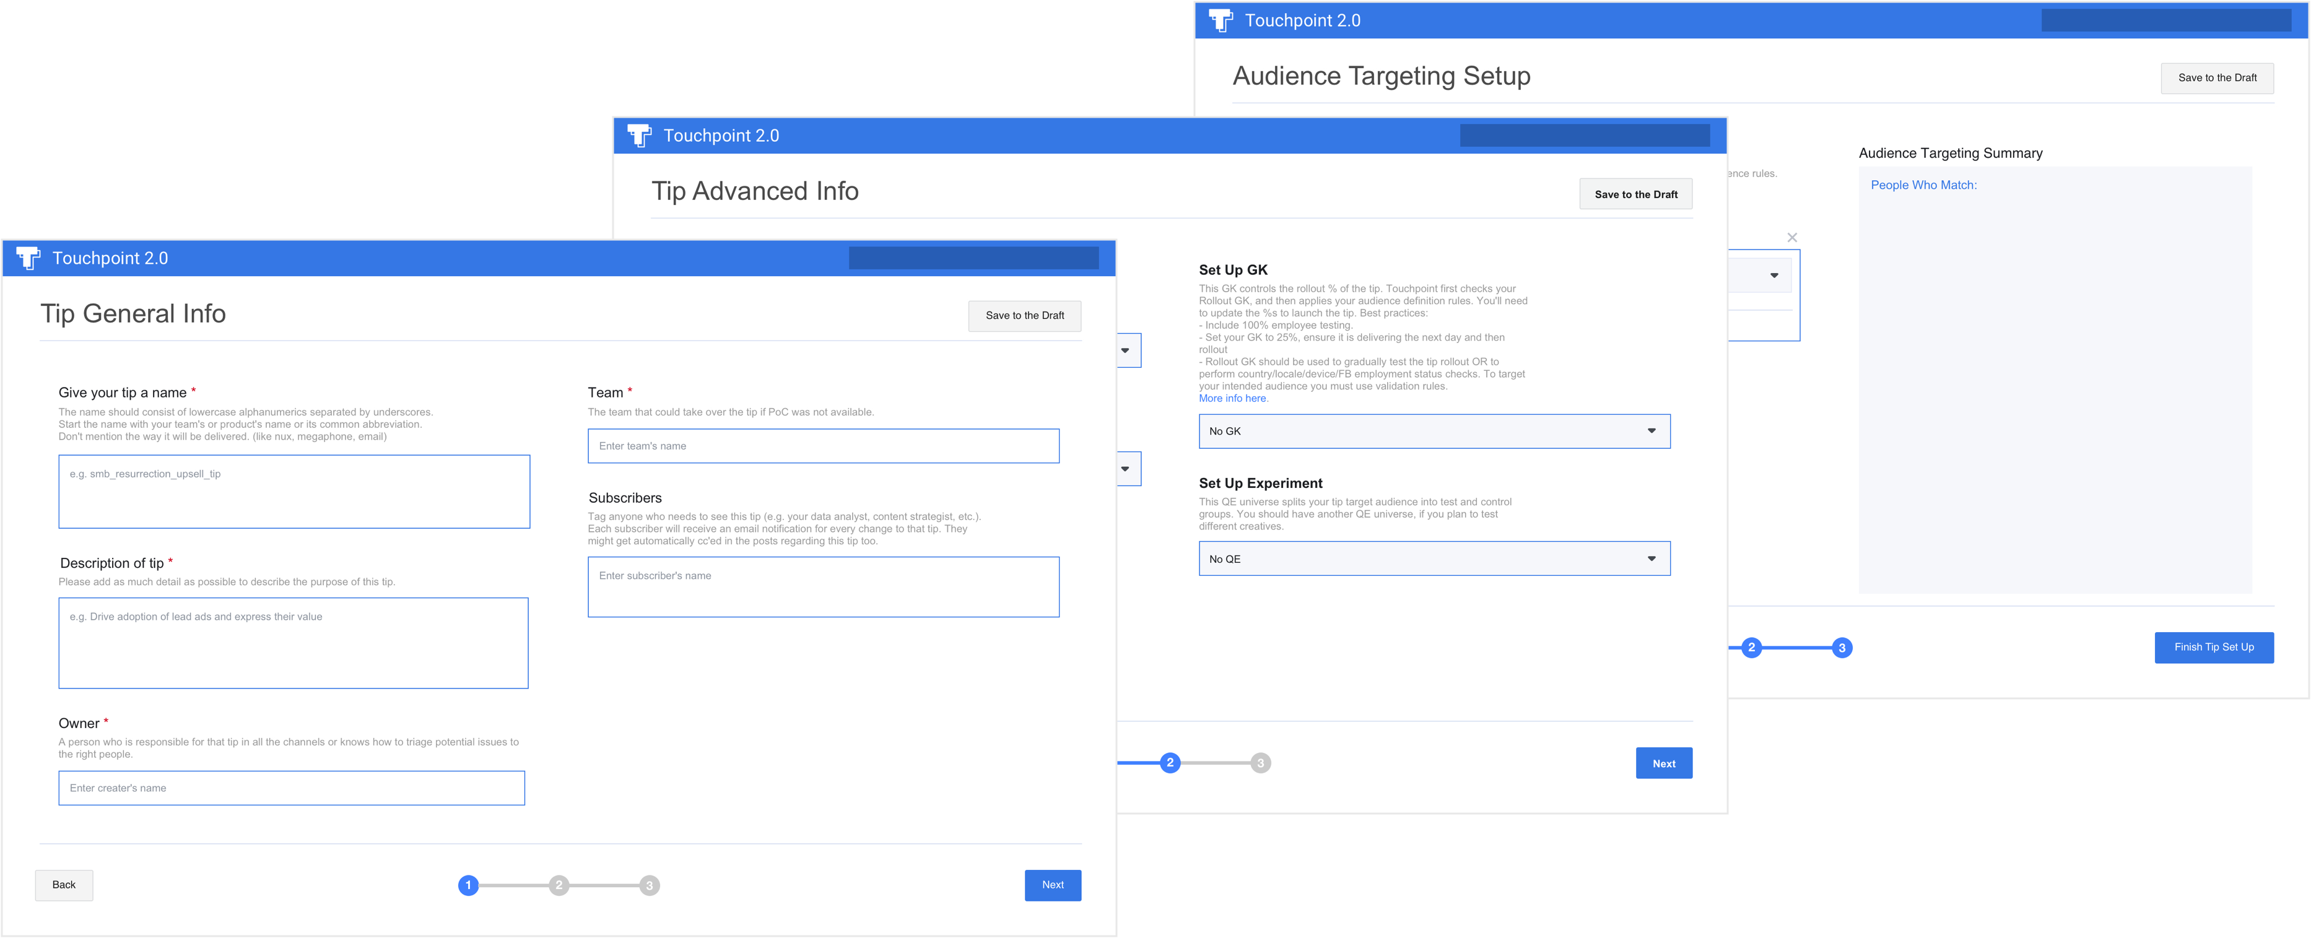2311x938 pixels.
Task: Click the Enter team's name field
Action: tap(823, 446)
